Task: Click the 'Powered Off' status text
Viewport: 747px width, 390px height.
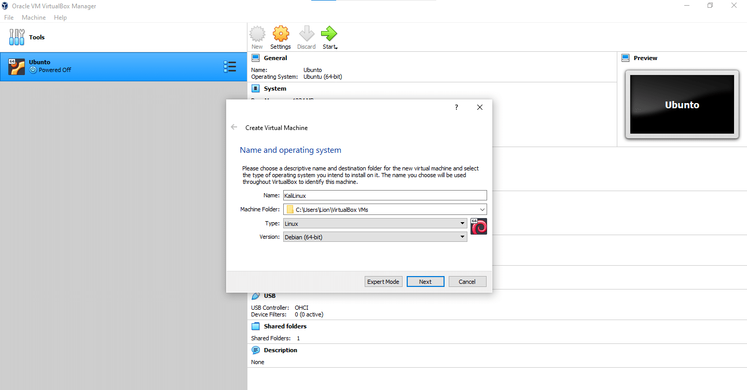Action: (x=55, y=70)
